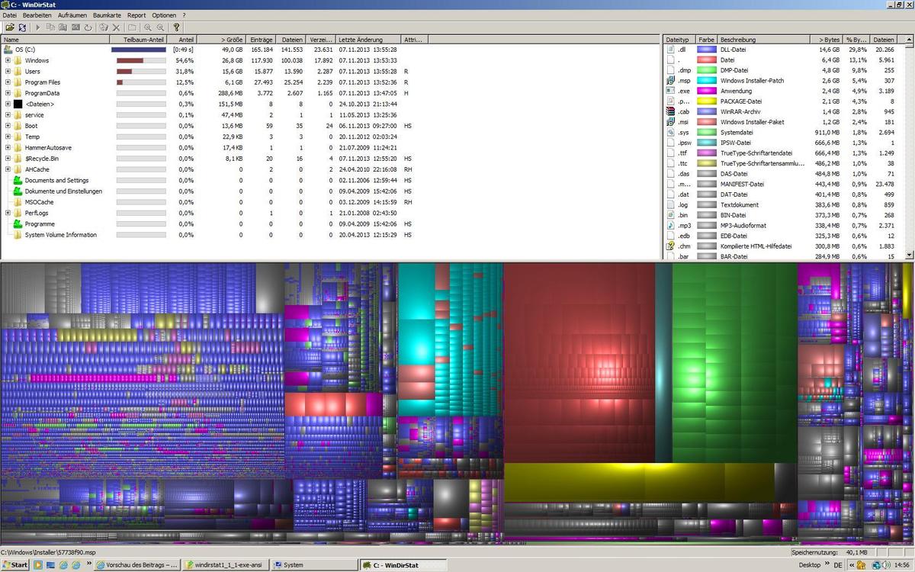
Task: Sort by the Name column header
Action: click(56, 39)
